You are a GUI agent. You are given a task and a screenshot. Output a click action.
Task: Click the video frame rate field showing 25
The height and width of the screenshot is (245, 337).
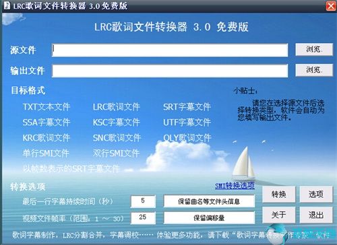click(143, 217)
